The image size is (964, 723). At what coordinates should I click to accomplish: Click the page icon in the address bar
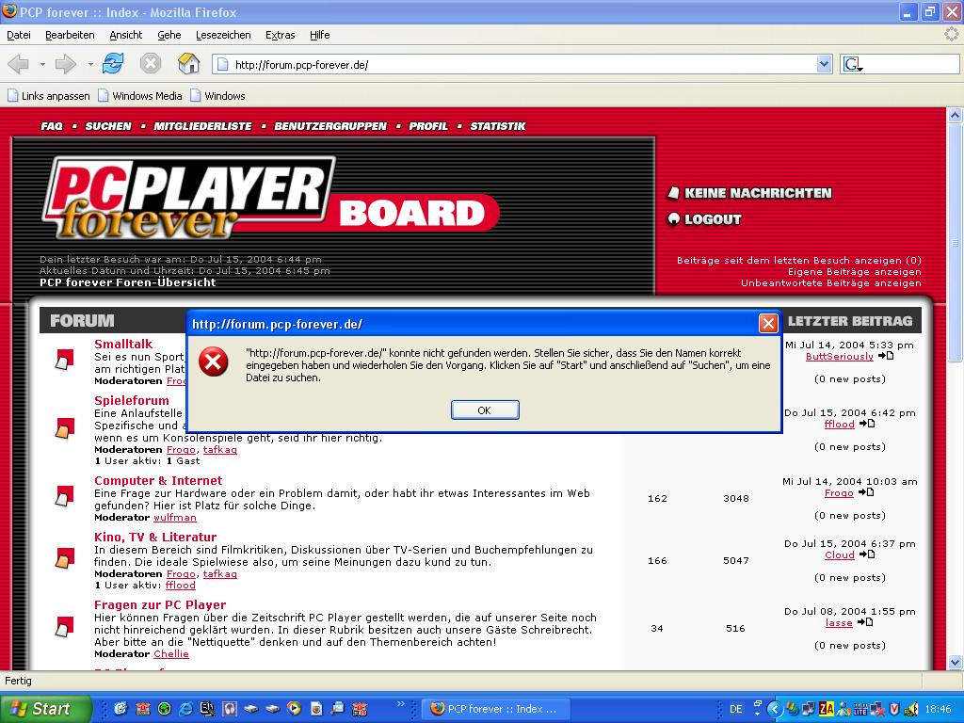(x=222, y=64)
